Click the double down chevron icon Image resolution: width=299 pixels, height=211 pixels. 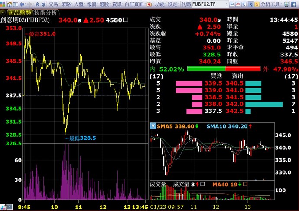[x=43, y=4]
